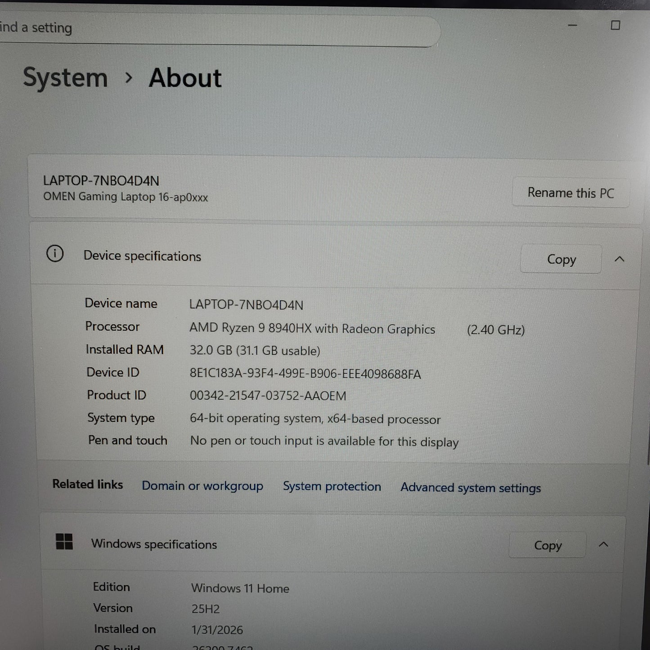The width and height of the screenshot is (650, 650).
Task: Click the processor speed (2.40 GHz) text
Action: pos(496,330)
